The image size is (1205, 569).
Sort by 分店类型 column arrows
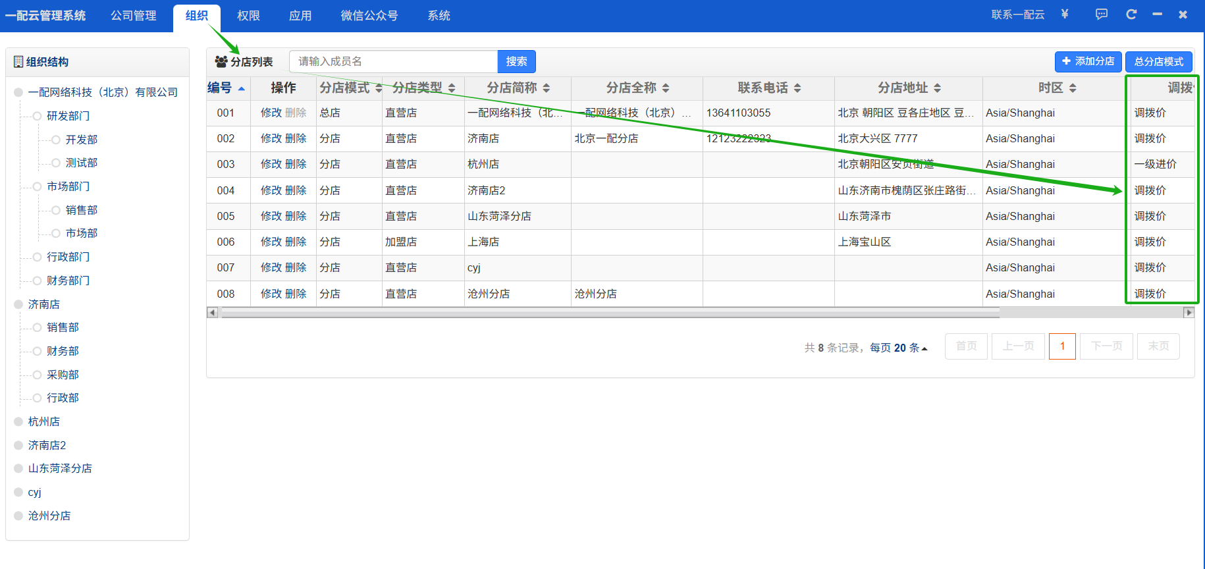(452, 88)
